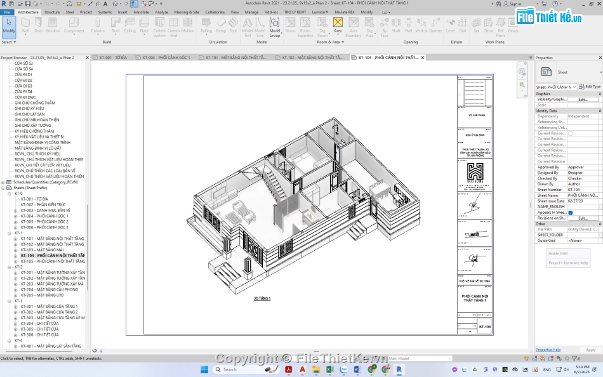Open the Select dropdown under Modify

tap(8, 42)
